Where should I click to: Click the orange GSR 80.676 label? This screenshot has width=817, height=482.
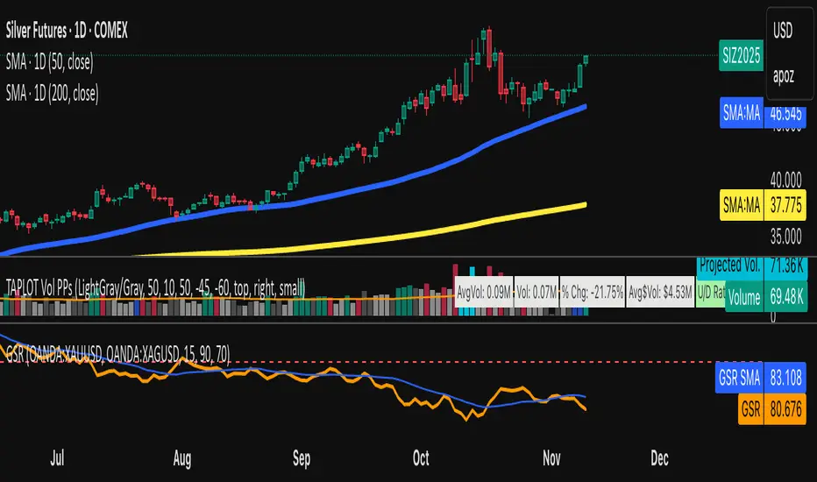pyautogui.click(x=772, y=409)
